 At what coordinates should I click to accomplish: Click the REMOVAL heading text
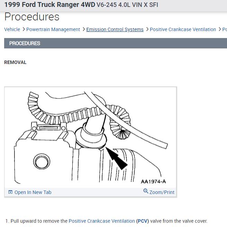(x=15, y=63)
